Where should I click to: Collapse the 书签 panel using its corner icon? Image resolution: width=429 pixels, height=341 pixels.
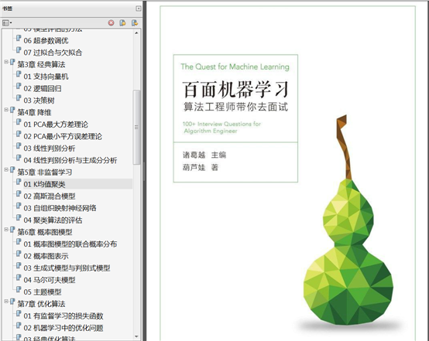click(x=139, y=9)
